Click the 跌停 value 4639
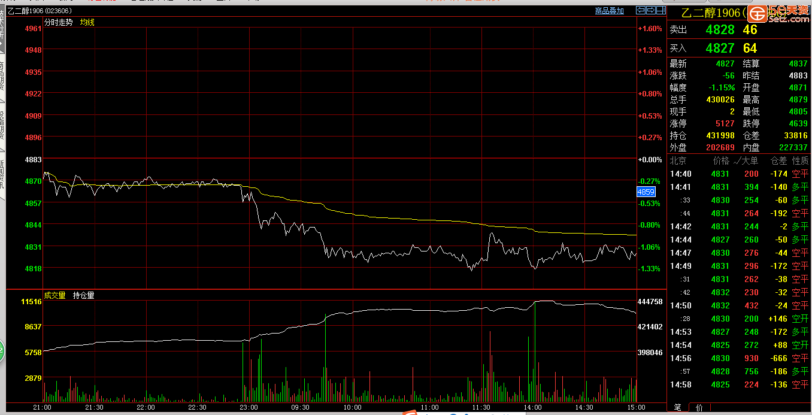 pos(798,123)
